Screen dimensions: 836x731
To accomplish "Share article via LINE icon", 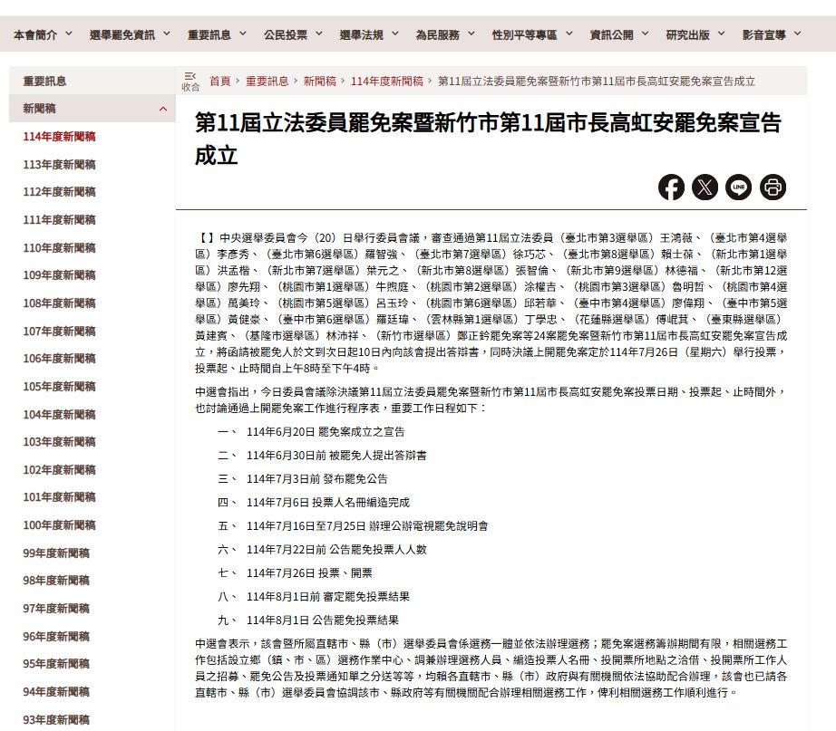I will click(x=739, y=188).
